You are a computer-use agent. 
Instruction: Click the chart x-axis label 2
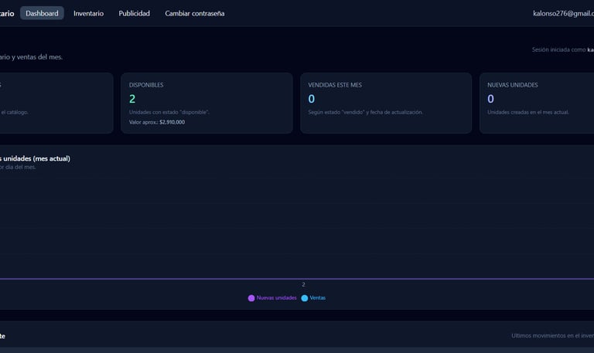pyautogui.click(x=303, y=284)
